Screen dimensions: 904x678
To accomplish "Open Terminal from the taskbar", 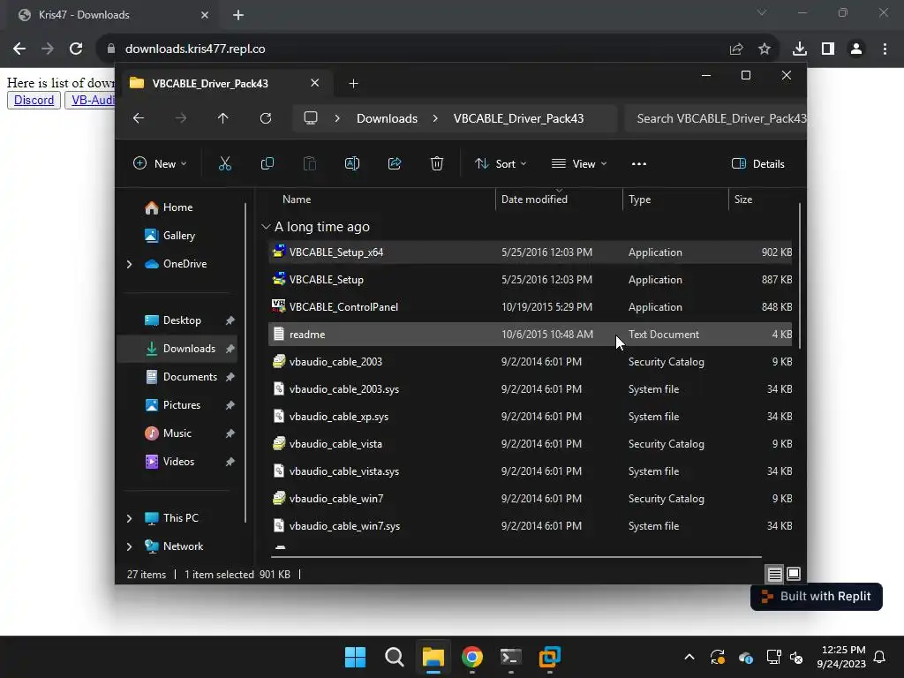I will [x=511, y=657].
